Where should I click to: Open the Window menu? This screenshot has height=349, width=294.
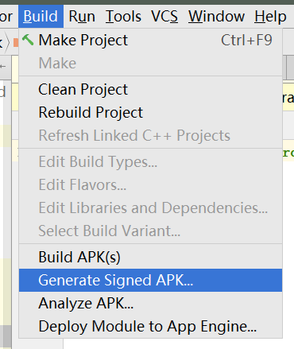point(216,17)
